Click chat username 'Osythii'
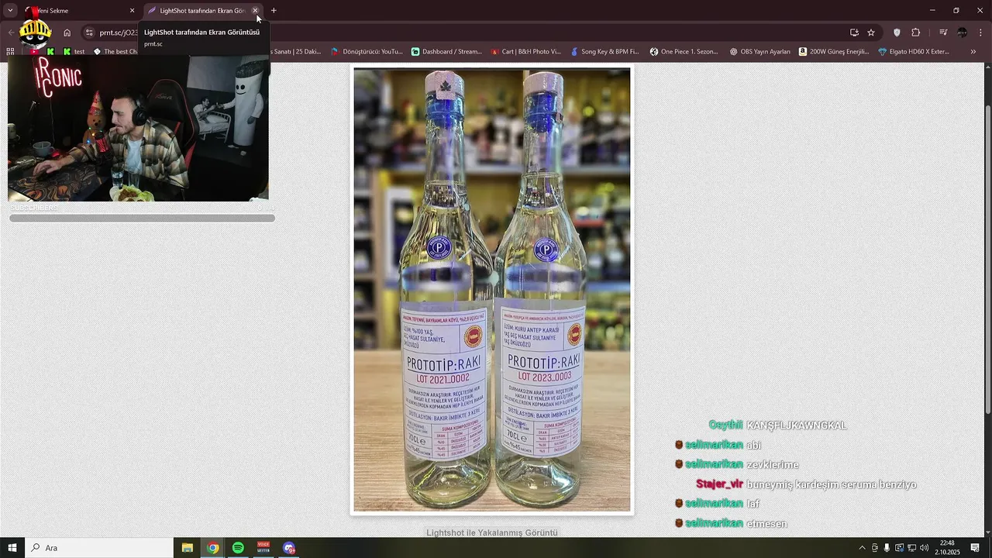Viewport: 992px width, 558px height. coord(725,425)
